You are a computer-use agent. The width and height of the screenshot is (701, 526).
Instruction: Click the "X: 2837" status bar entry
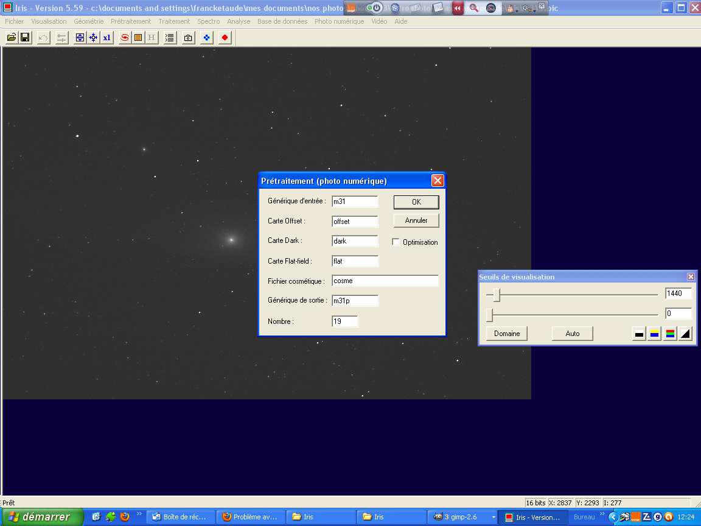pos(560,503)
